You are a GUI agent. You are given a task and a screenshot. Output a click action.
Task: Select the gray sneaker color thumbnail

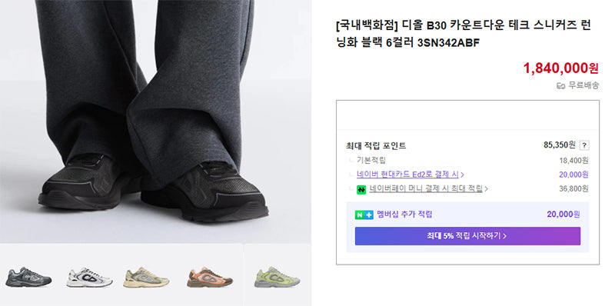28,277
